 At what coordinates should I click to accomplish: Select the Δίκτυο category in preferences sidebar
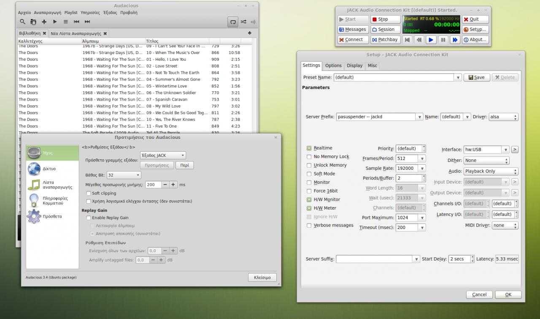pos(49,169)
